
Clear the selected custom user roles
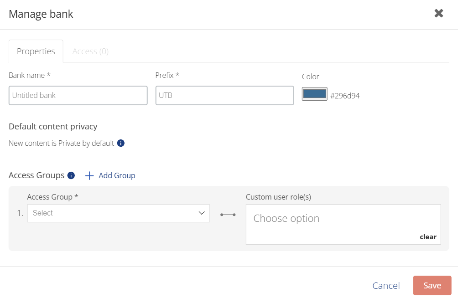pos(428,237)
